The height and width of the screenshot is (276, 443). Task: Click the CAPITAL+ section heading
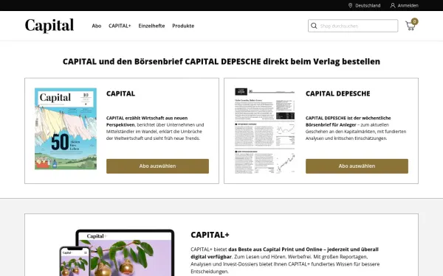210,235
